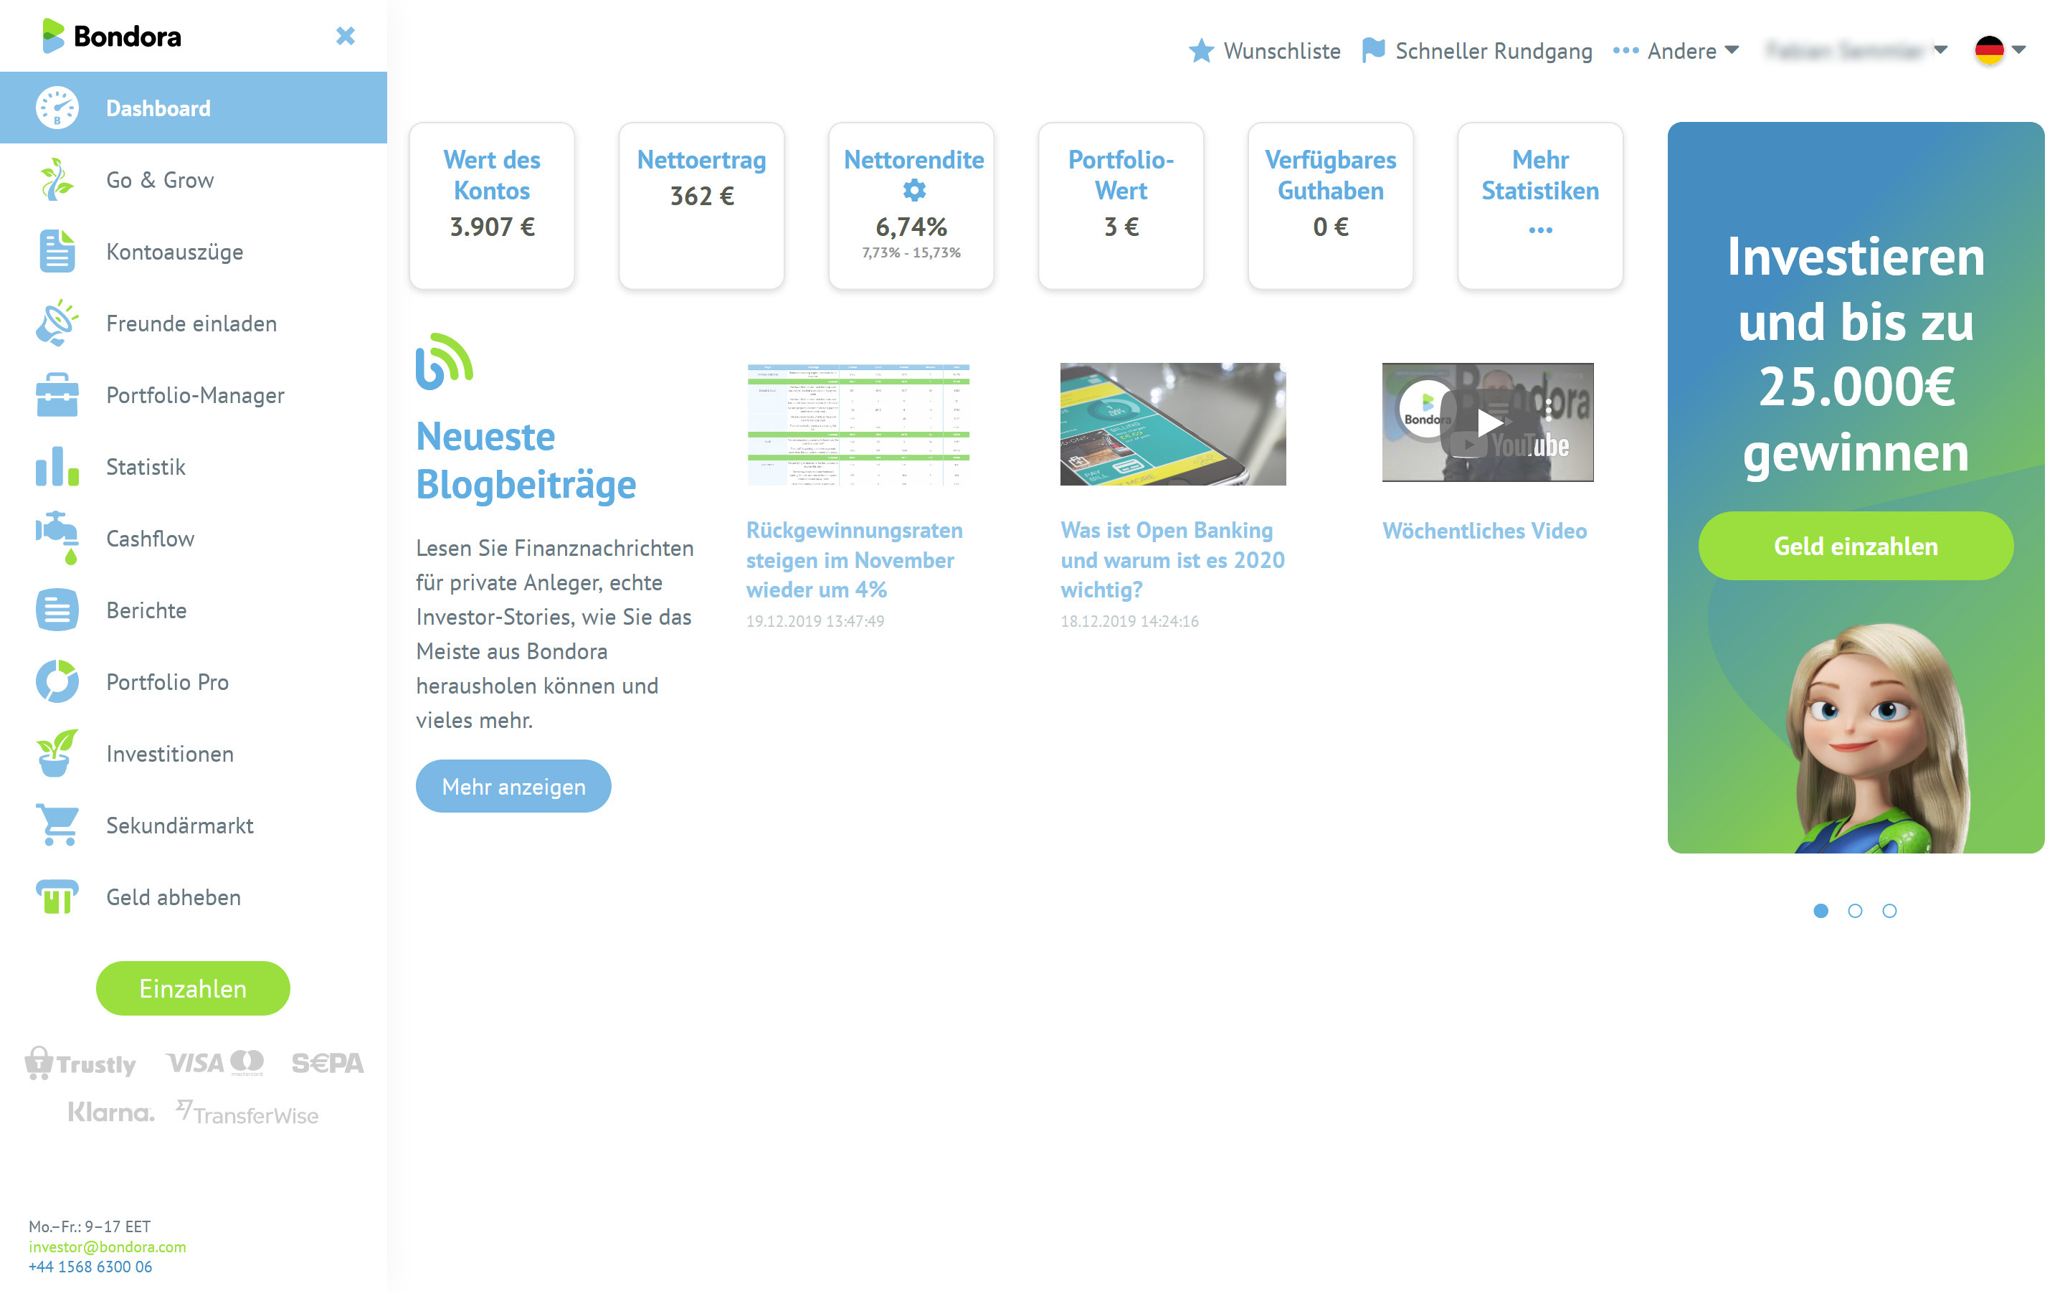Viewport: 2065px width, 1291px height.
Task: Click the Dashboard gauge icon
Action: coord(57,108)
